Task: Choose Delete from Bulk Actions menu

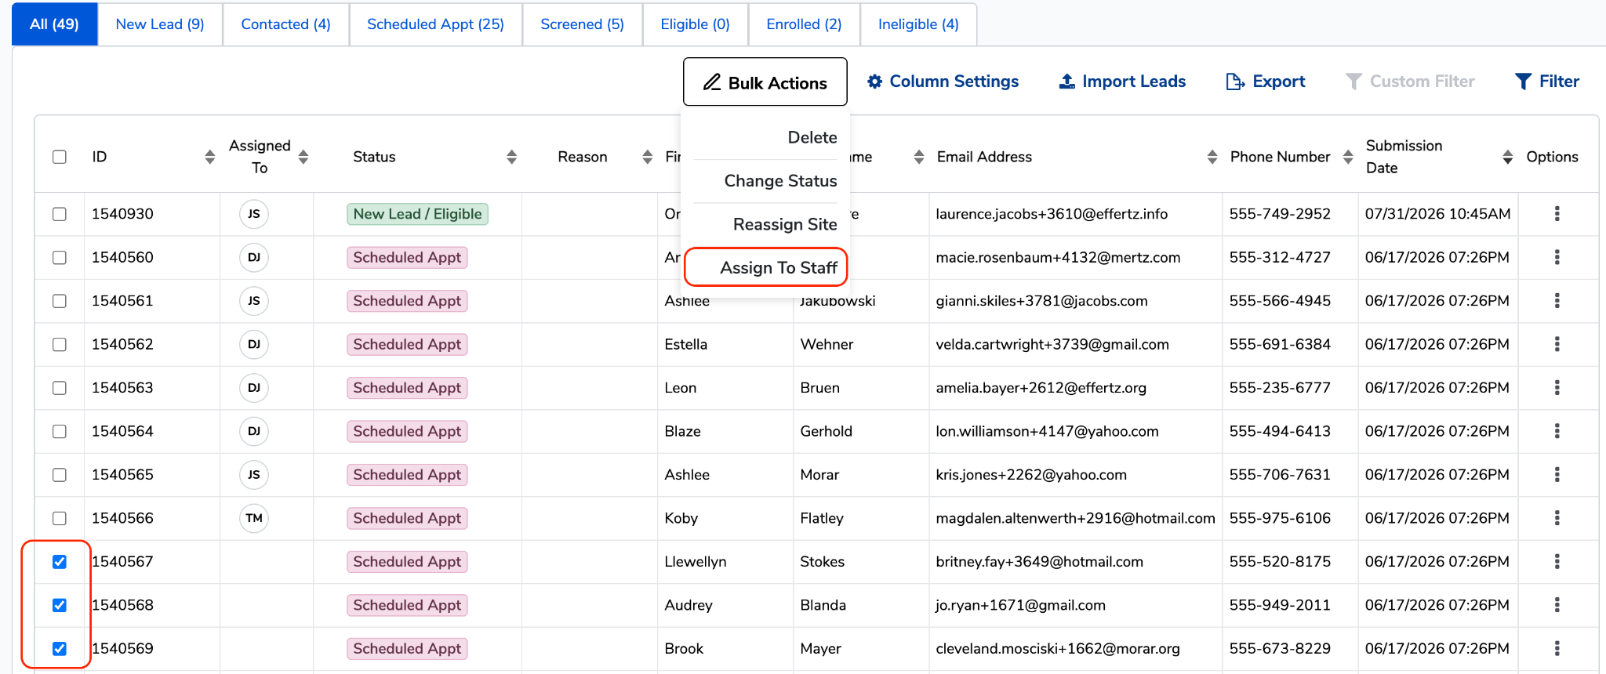Action: [x=812, y=137]
